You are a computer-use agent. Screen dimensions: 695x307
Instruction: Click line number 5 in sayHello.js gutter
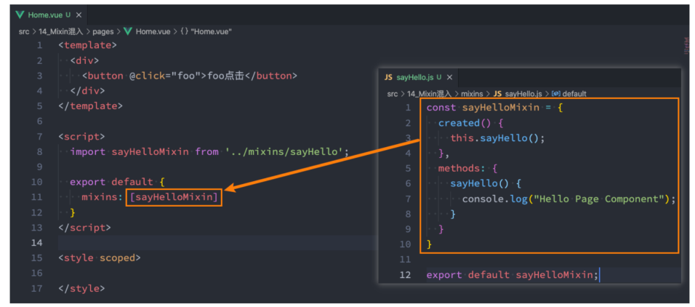coord(409,168)
